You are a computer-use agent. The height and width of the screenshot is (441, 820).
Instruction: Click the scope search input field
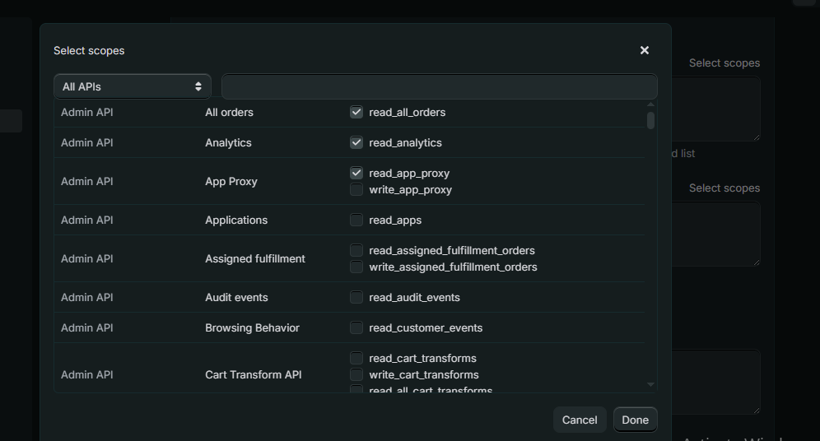[x=439, y=86]
